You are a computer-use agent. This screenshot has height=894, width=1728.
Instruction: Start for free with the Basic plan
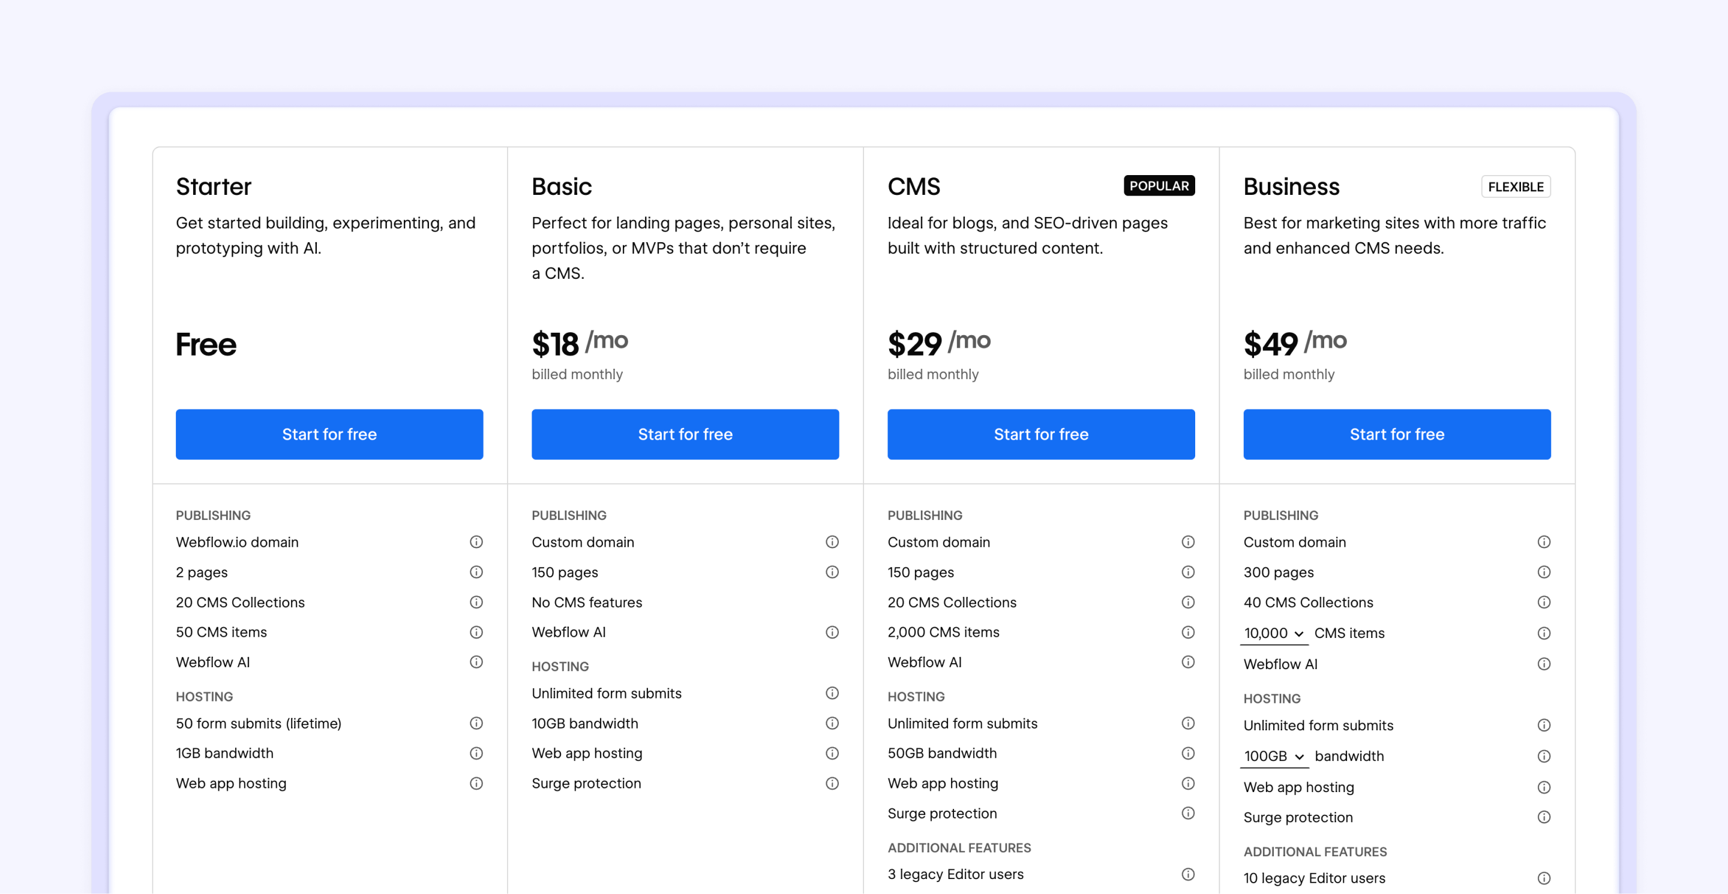coord(685,434)
